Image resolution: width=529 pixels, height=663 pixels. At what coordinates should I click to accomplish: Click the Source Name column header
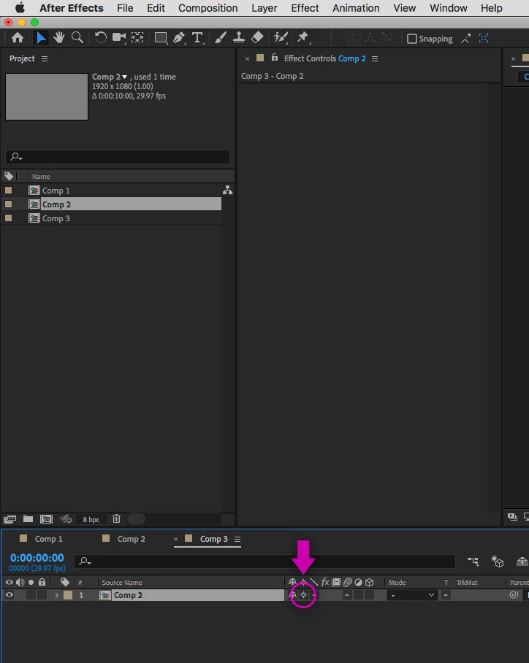point(122,583)
